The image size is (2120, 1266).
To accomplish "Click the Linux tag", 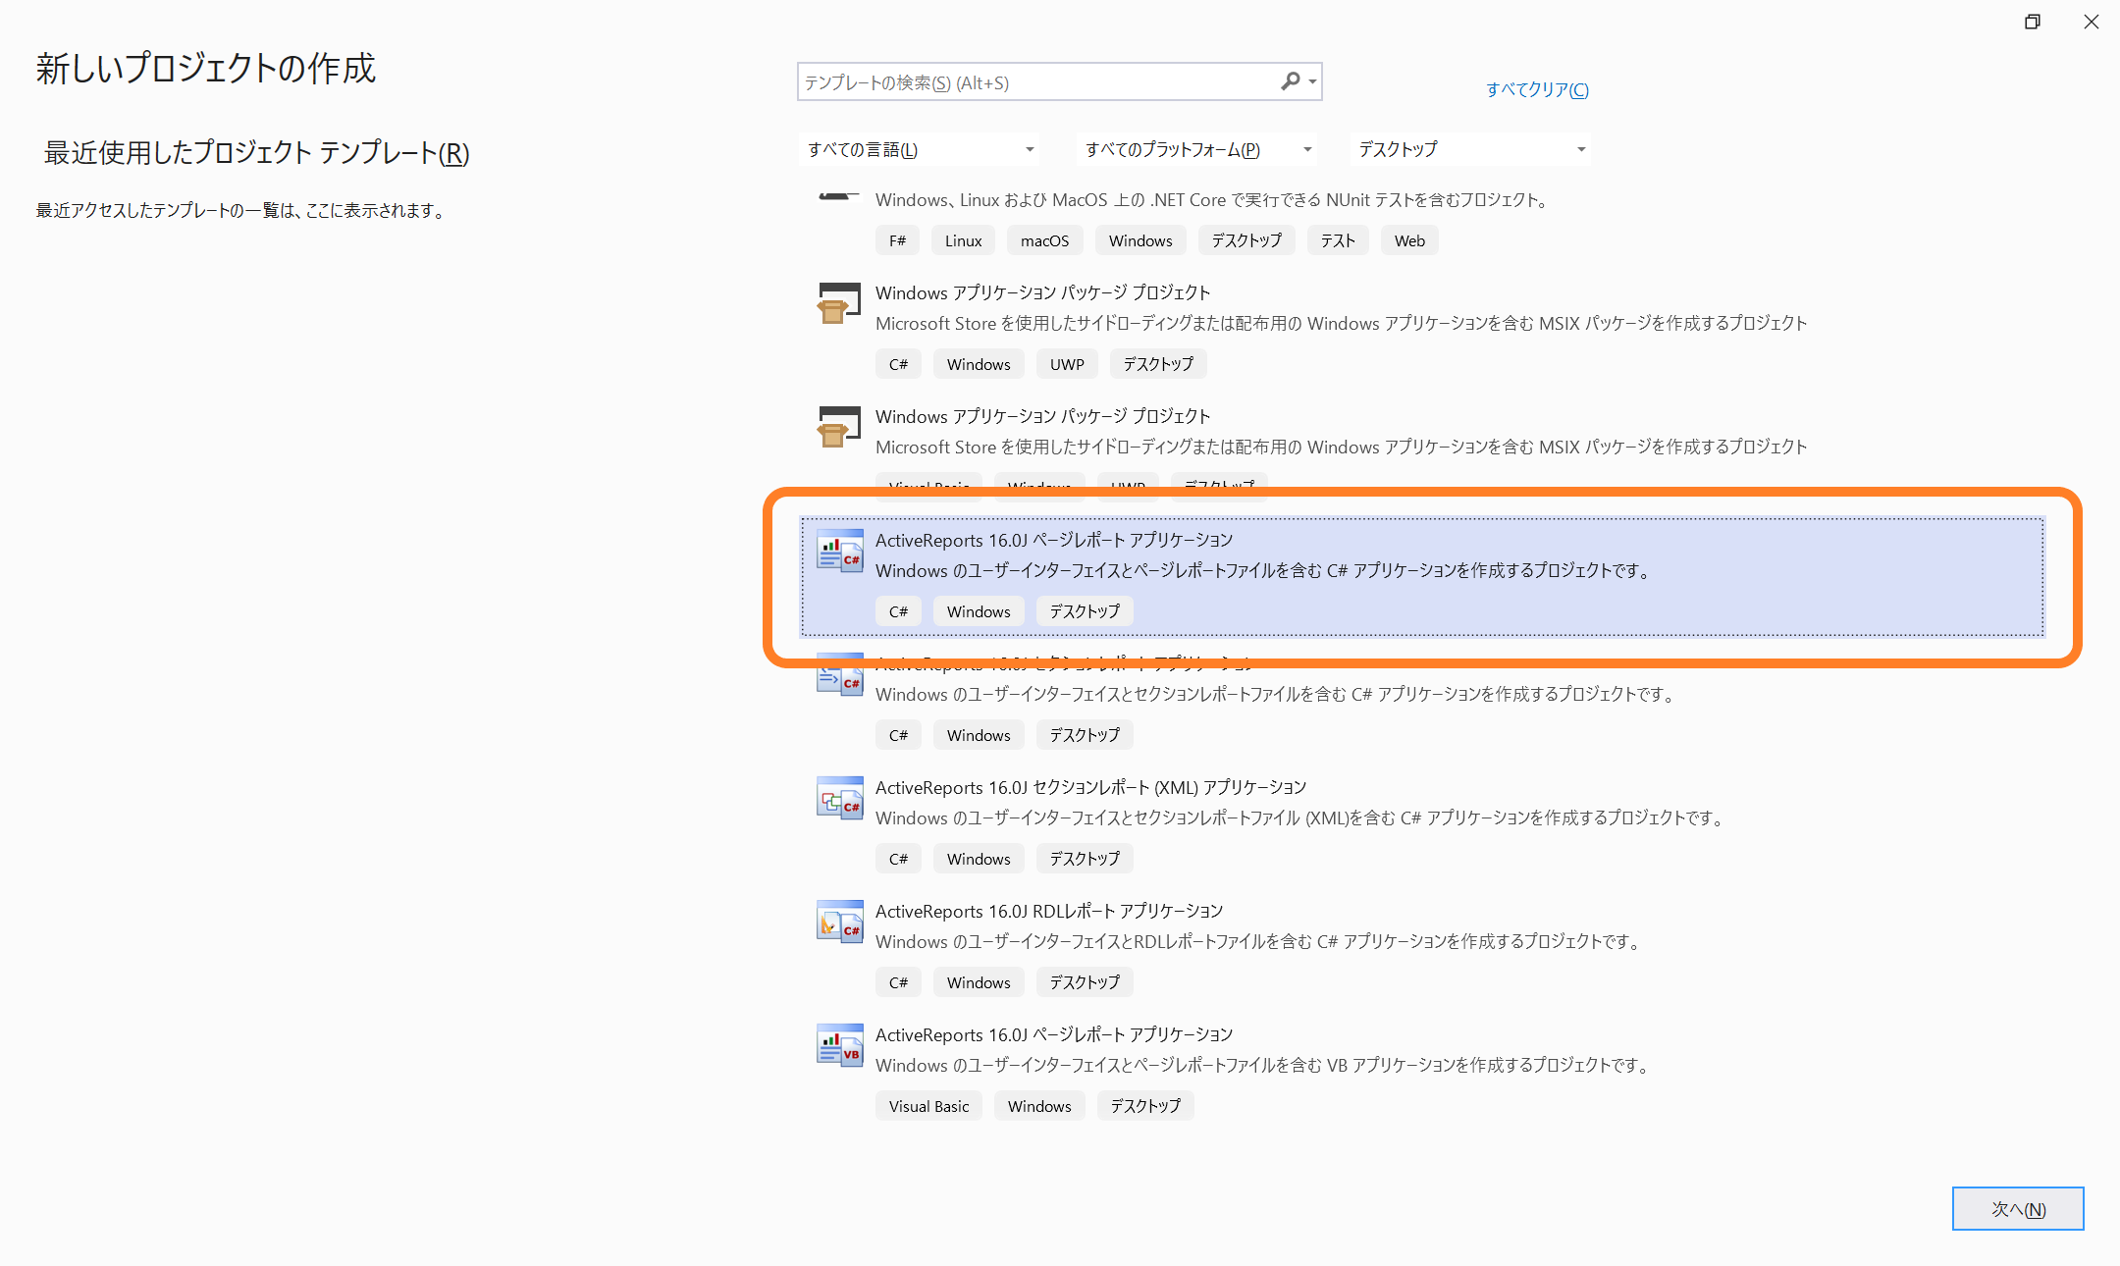I will point(963,240).
